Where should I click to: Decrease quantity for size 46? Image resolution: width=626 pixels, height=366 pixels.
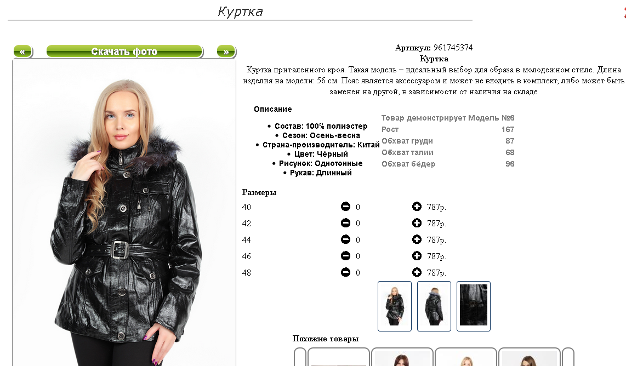tap(345, 255)
